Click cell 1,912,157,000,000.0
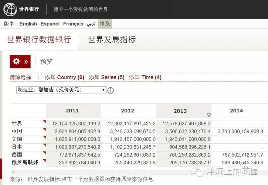The width and height of the screenshot is (268, 185). pos(133,139)
